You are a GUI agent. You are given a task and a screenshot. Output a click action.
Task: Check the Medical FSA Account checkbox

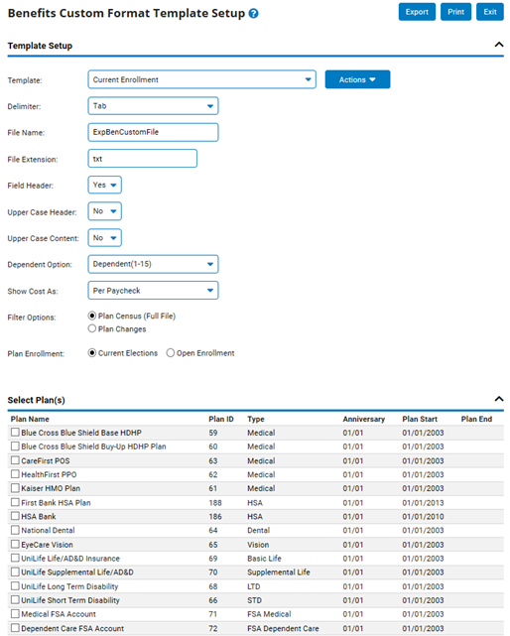15,614
